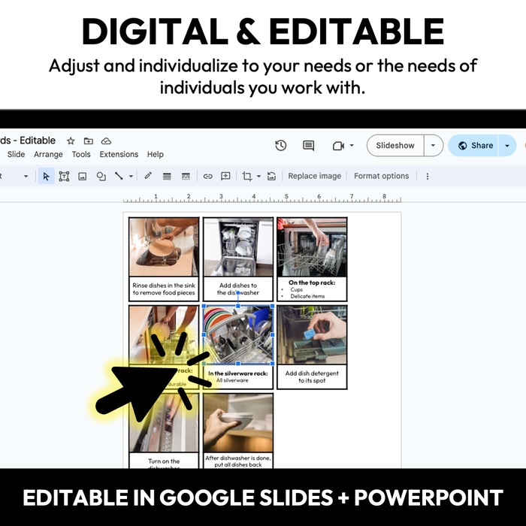Click the crop image icon

click(x=246, y=176)
